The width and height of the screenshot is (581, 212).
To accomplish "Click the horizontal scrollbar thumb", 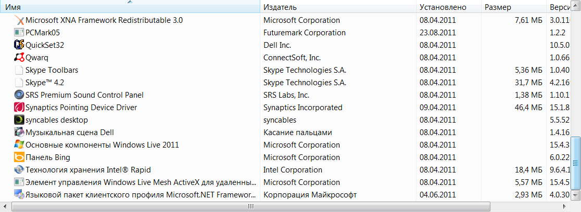I will coord(251,206).
